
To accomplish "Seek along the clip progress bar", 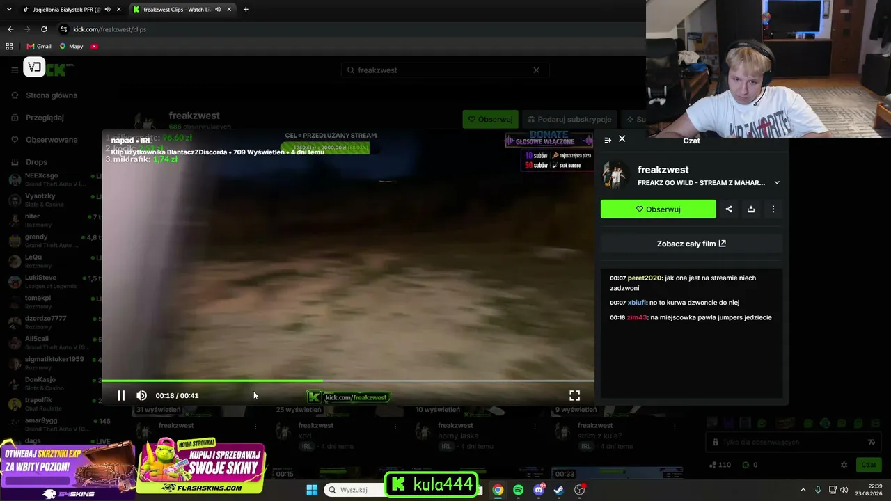I will tap(348, 381).
